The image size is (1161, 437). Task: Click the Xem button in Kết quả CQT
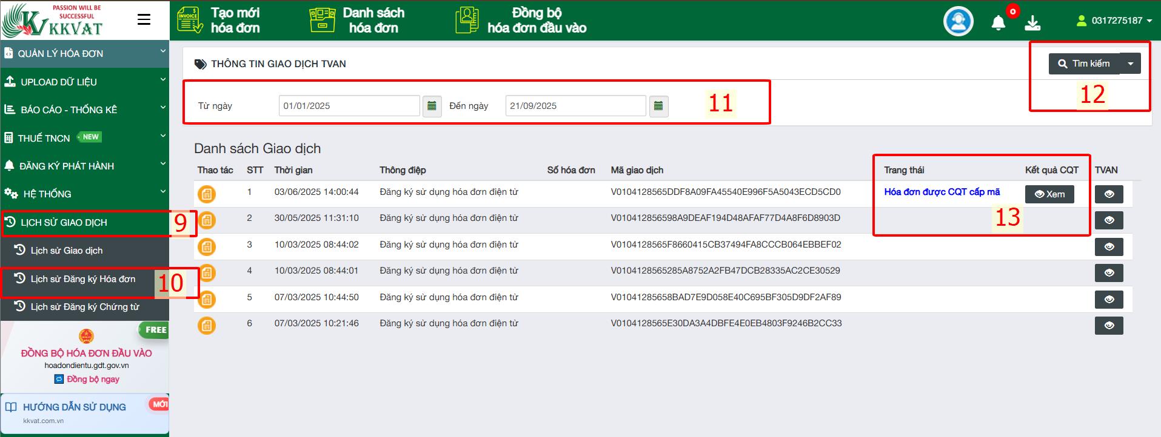1049,194
